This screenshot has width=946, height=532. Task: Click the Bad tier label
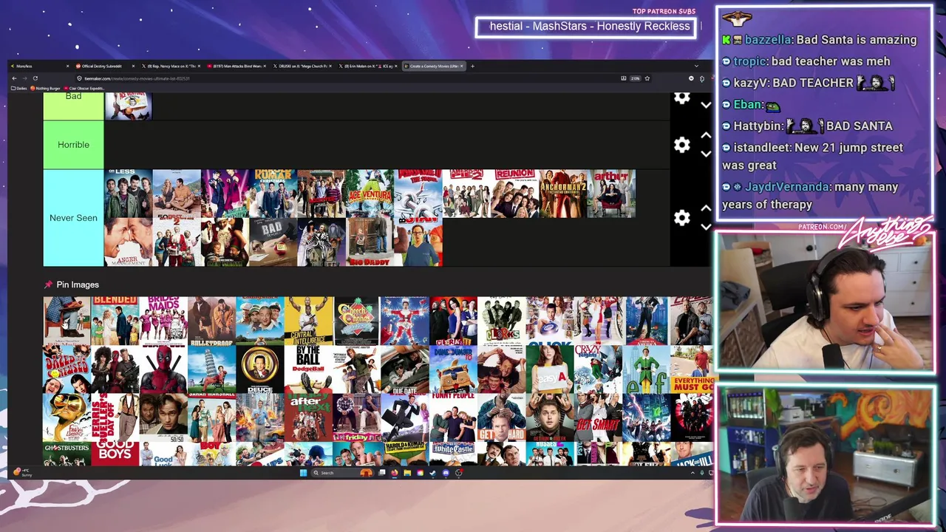click(73, 106)
